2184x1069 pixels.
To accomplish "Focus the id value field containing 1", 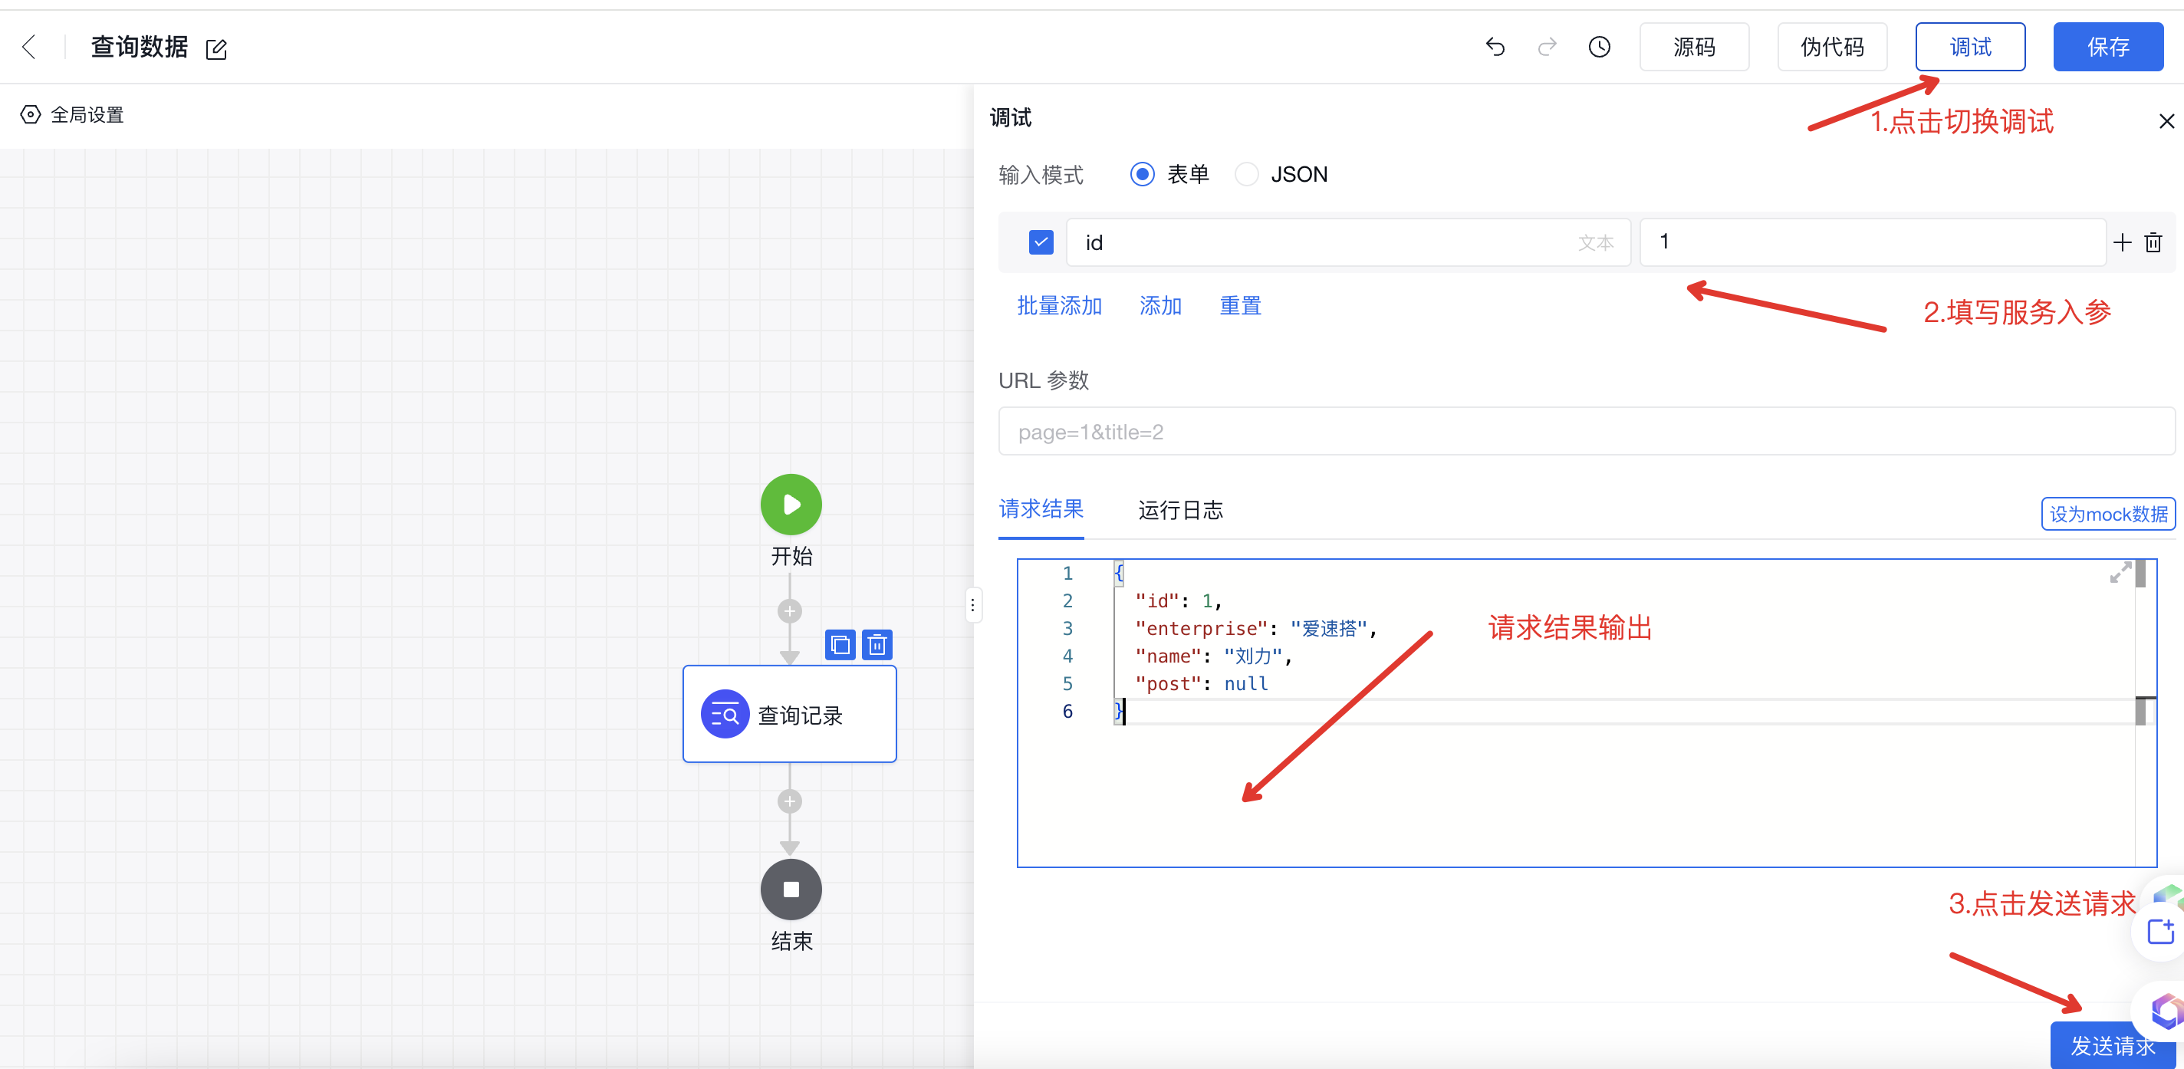I will [1873, 242].
